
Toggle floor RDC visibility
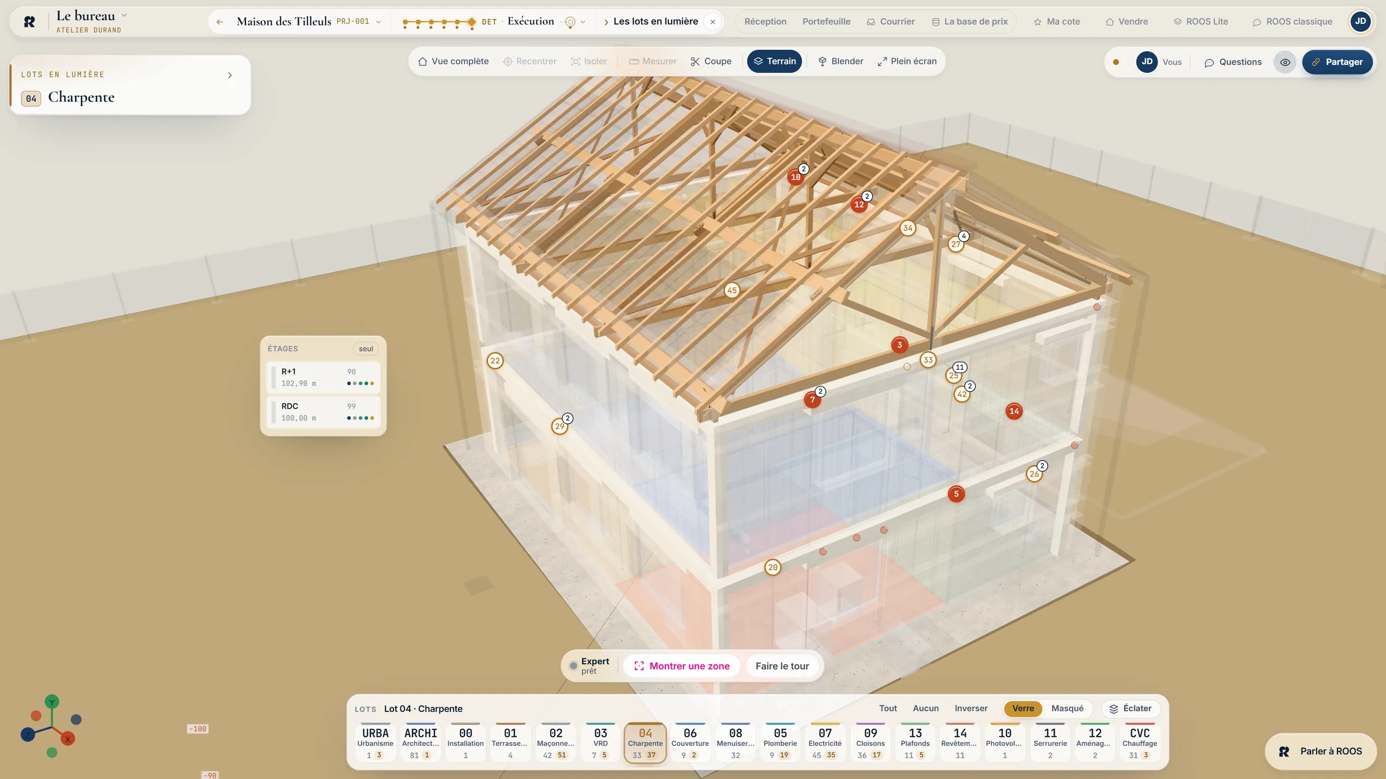tap(323, 412)
